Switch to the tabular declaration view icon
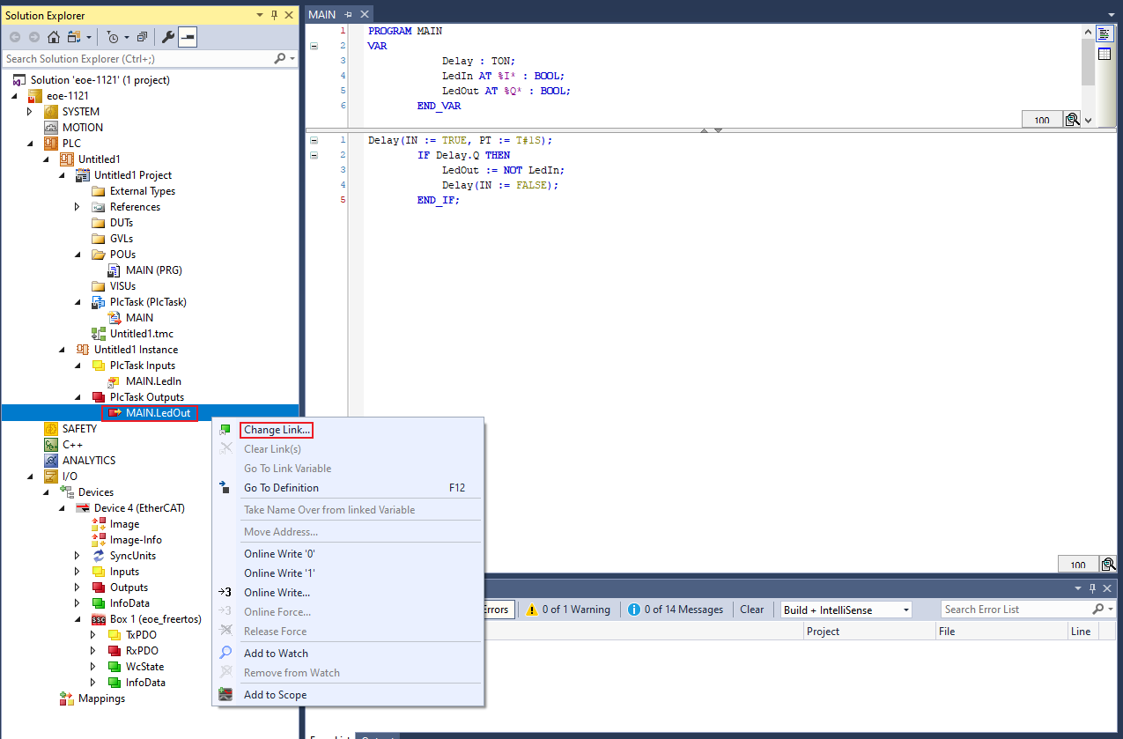The image size is (1123, 739). coord(1105,54)
